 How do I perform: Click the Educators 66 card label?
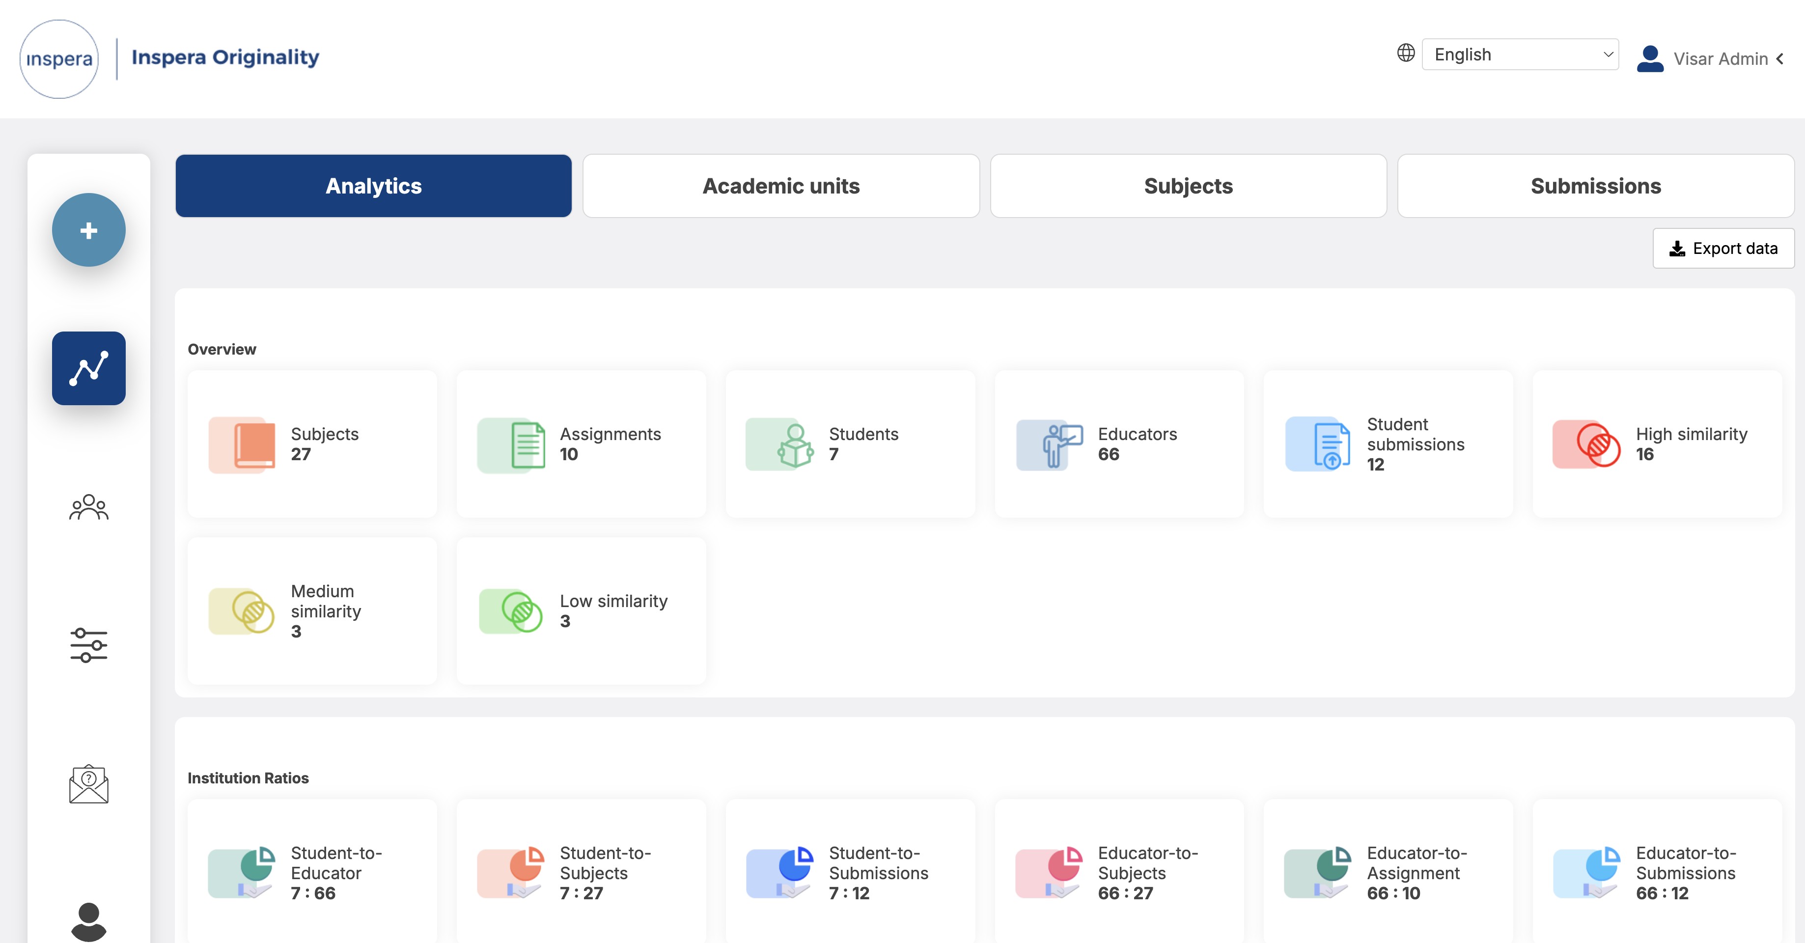coord(1137,444)
